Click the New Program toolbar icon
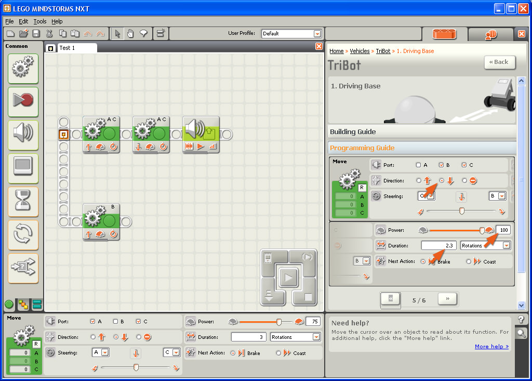Screen dimensions: 532x381 pyautogui.click(x=10, y=33)
